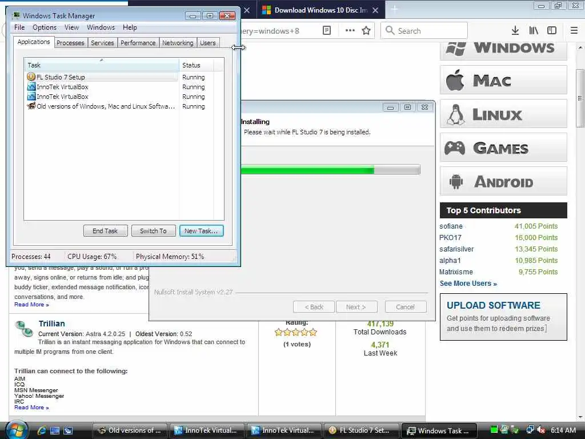
Task: Switch to Processes tab
Action: (70, 43)
